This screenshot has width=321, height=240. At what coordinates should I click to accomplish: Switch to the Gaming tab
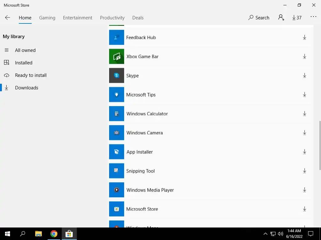coord(47,18)
